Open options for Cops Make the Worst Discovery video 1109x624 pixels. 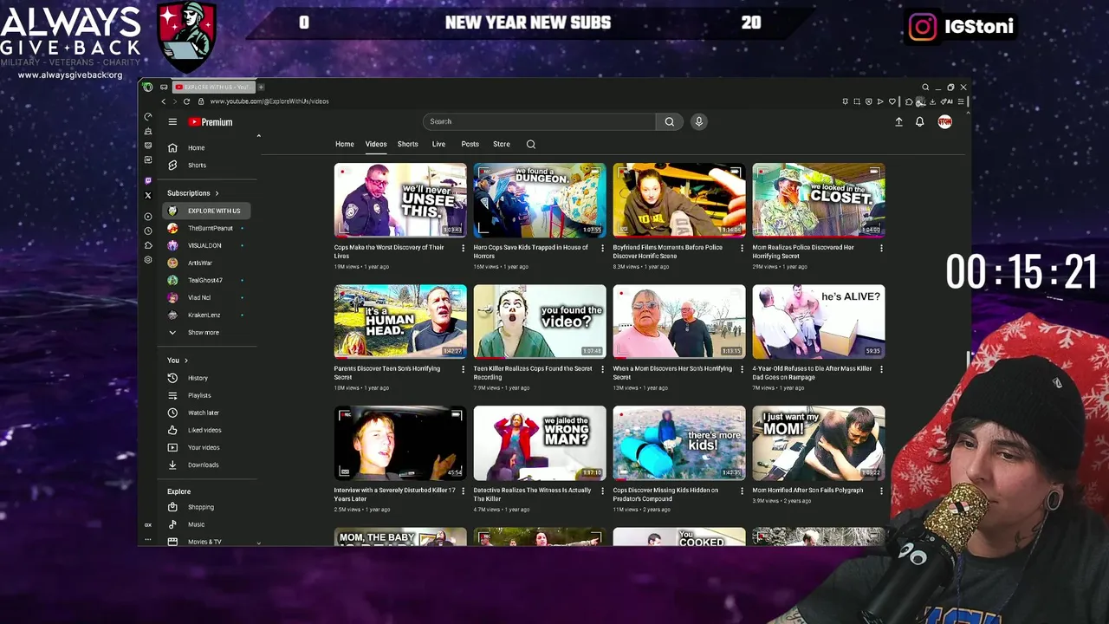[x=463, y=248]
